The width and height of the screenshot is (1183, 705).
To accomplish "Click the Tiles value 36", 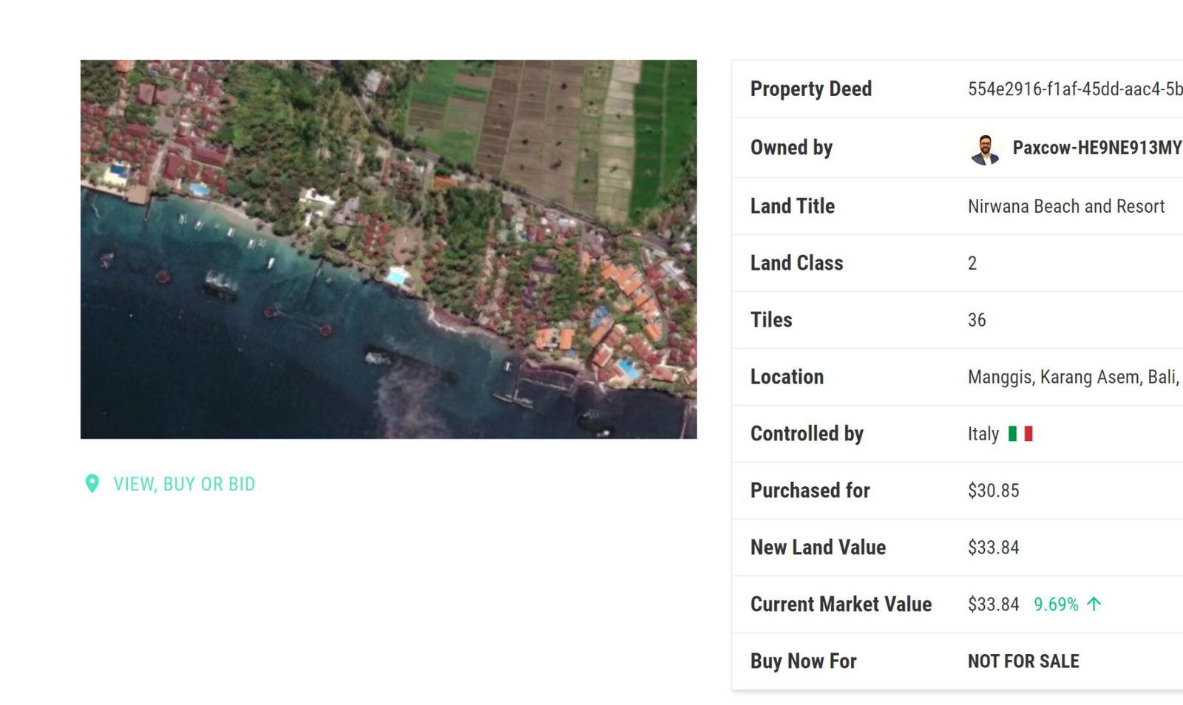I will tap(977, 320).
